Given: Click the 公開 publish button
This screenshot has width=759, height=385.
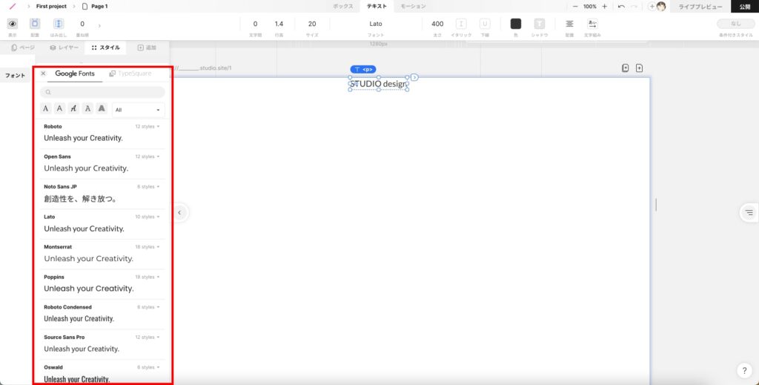Looking at the screenshot, I should tap(744, 6).
